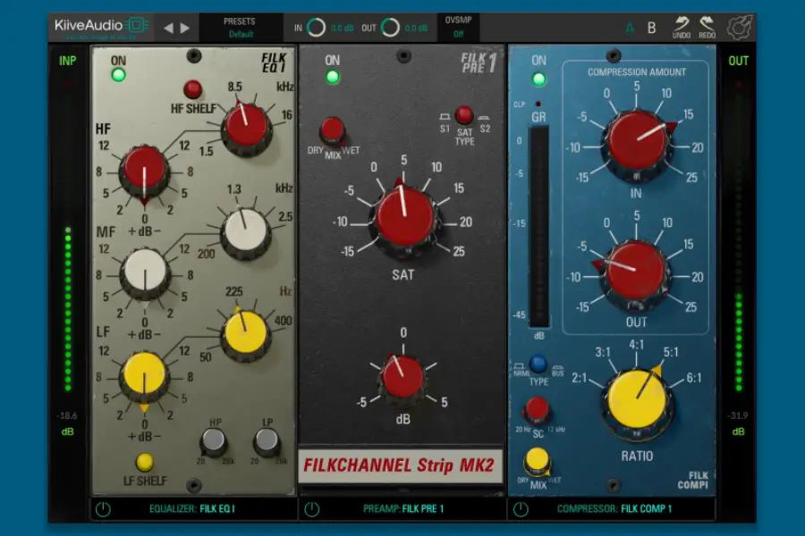
Task: Click the Undo icon
Action: [x=682, y=27]
